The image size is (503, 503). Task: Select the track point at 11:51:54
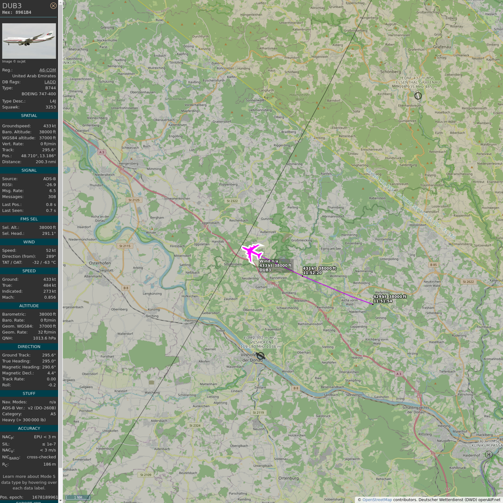tap(373, 304)
